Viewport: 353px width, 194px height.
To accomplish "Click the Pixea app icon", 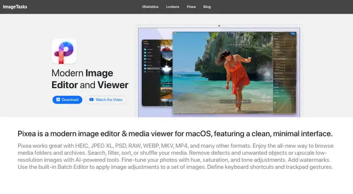I will click(64, 52).
